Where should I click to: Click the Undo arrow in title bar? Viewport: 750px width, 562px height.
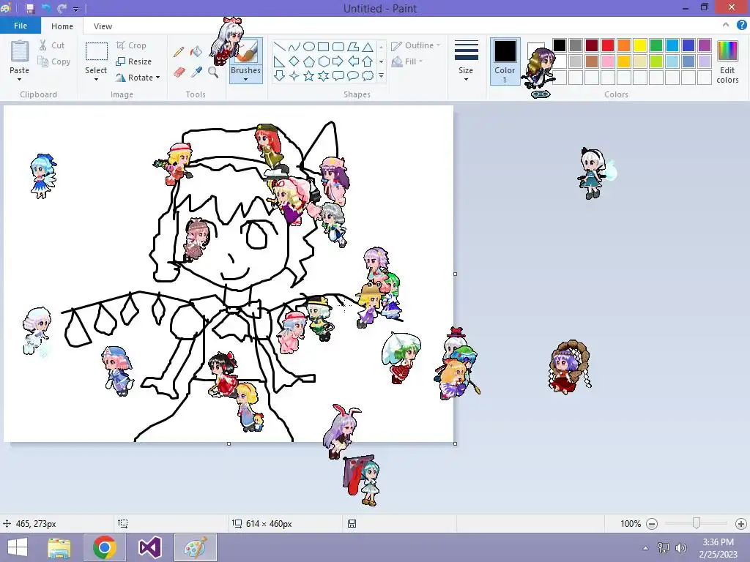tap(46, 8)
